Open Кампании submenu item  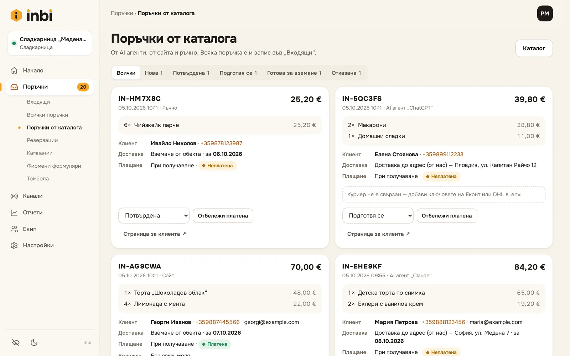pos(40,153)
